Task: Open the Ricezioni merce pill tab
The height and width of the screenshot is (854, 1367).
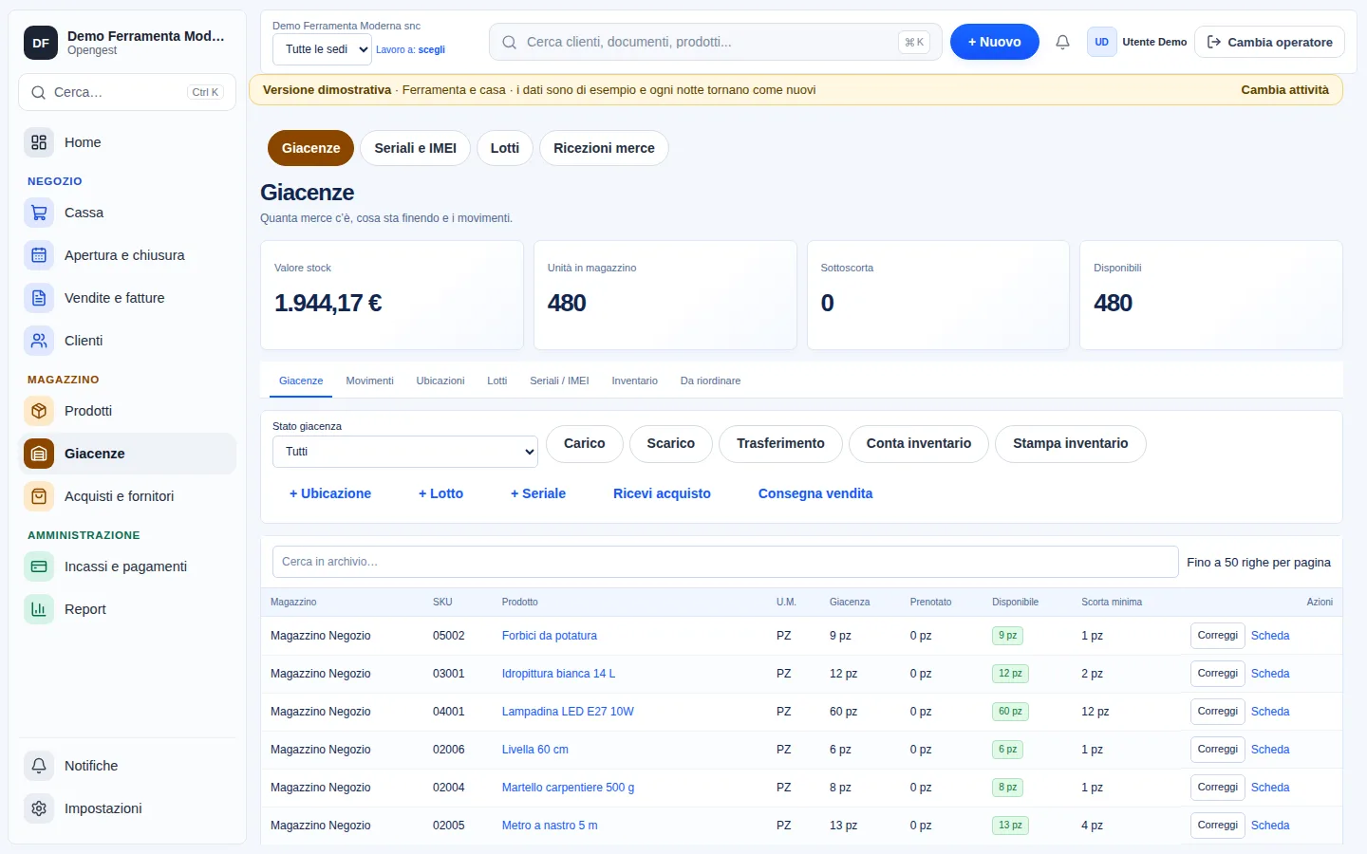Action: click(604, 148)
